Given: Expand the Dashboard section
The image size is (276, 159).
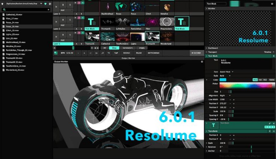Looking at the screenshot, I should [213, 48].
